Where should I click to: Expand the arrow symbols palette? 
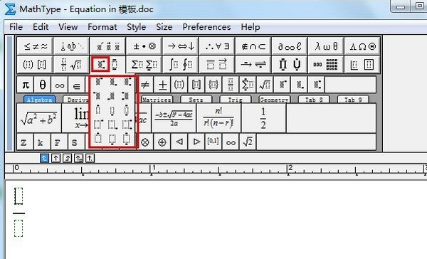tap(181, 46)
